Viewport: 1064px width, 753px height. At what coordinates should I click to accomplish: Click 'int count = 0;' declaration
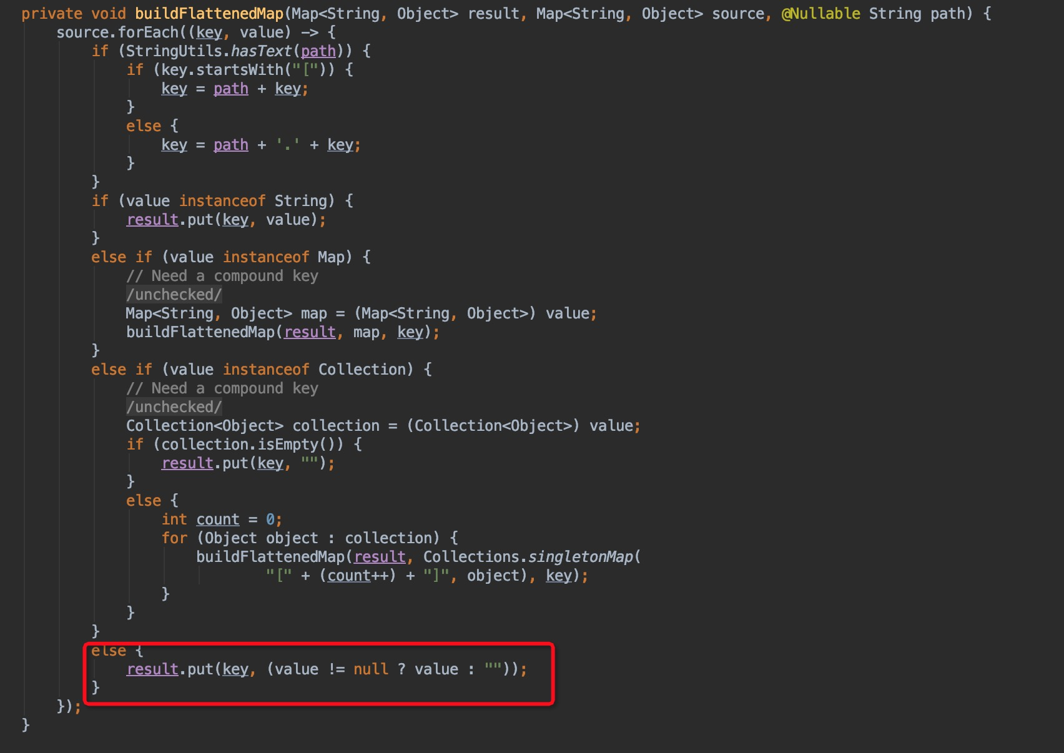(222, 519)
